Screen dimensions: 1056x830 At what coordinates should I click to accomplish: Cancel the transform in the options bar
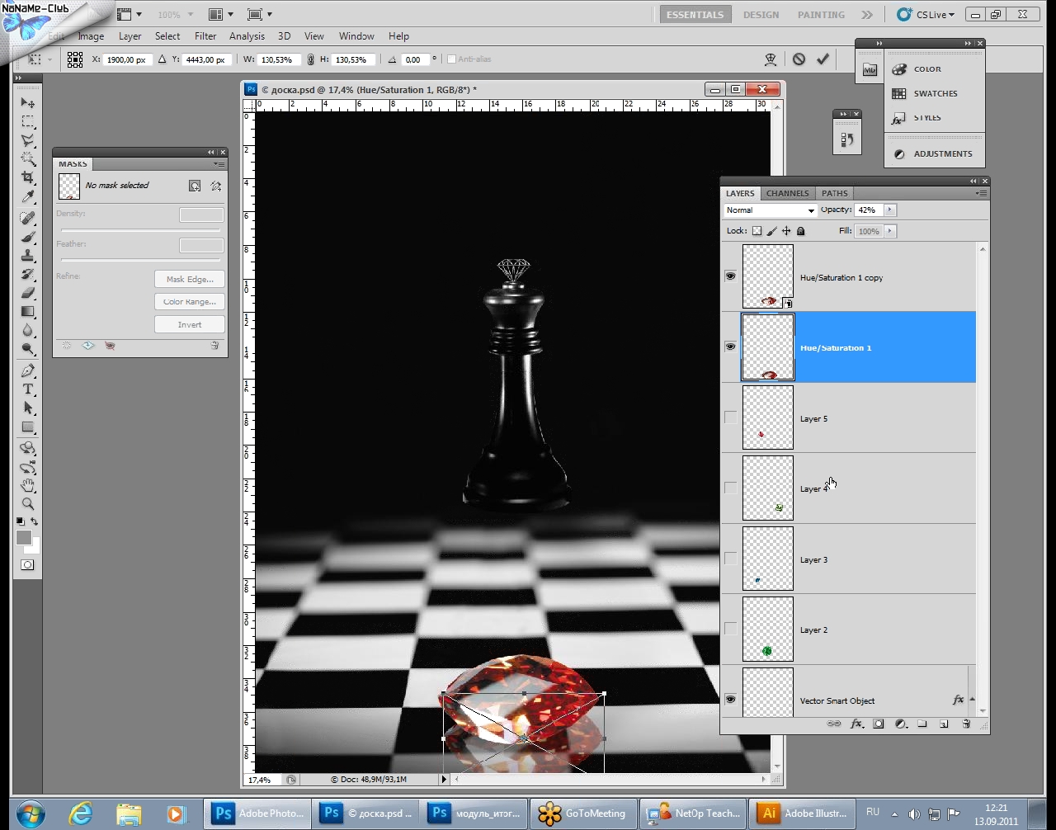[799, 59]
